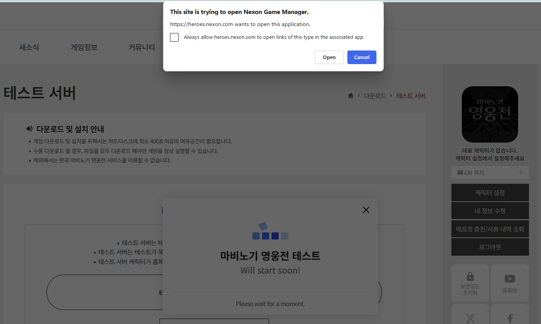Click the home icon in the breadcrumb
This screenshot has width=541, height=324.
(x=351, y=96)
